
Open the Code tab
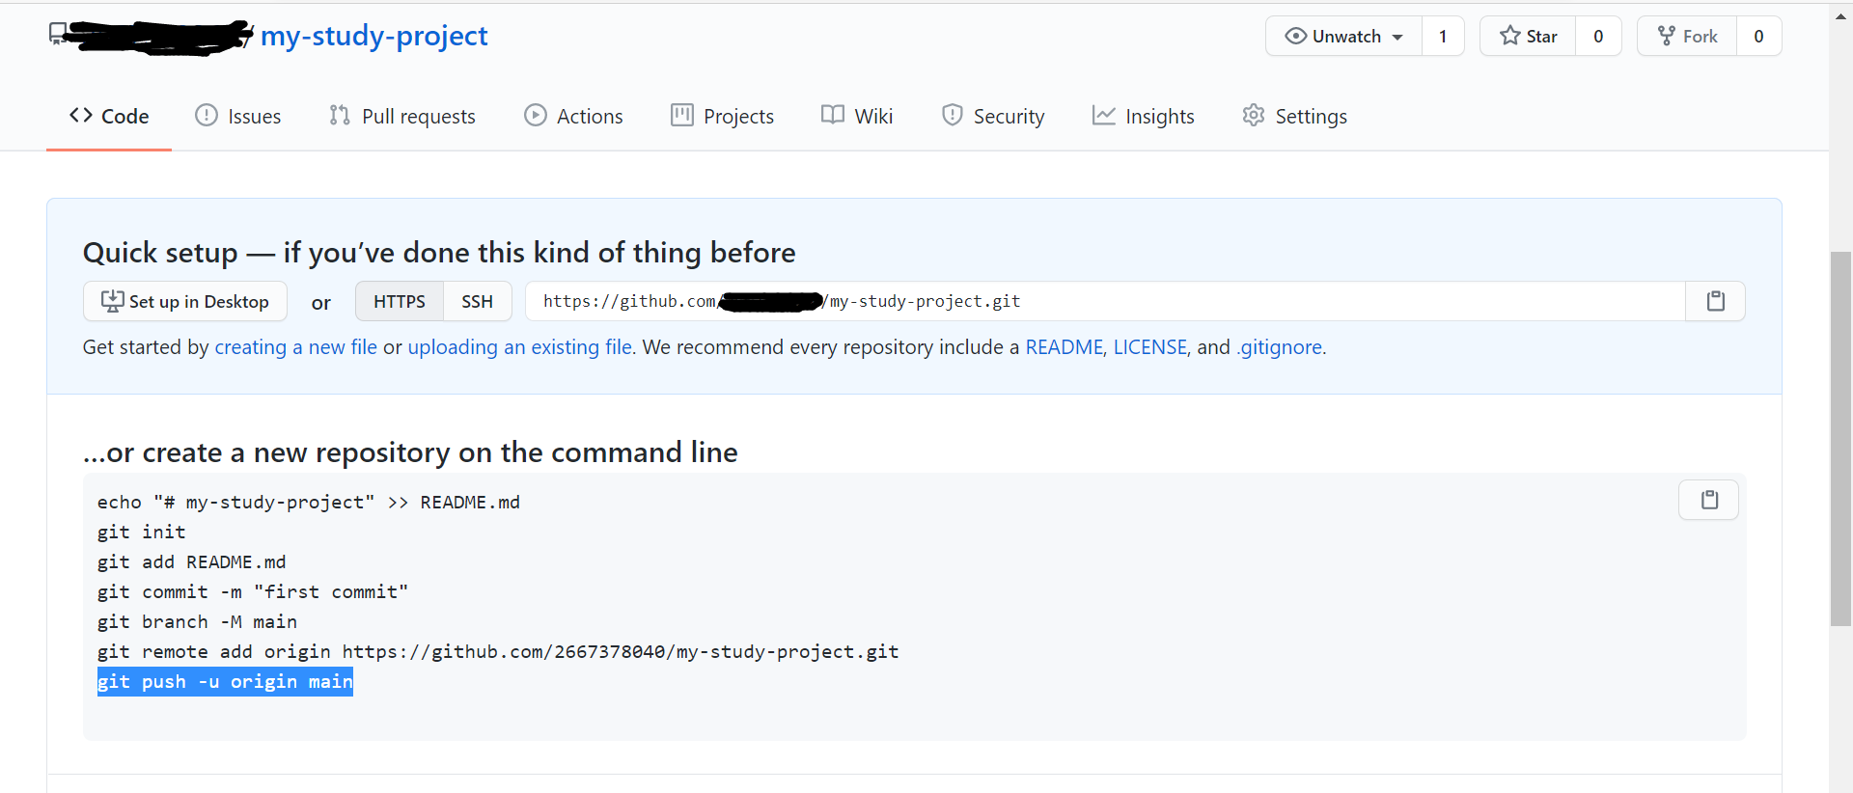tap(109, 116)
